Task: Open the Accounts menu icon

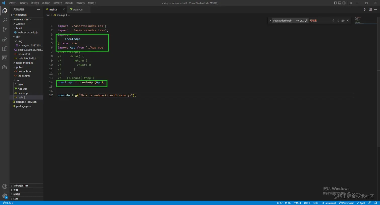Action: (x=5, y=186)
